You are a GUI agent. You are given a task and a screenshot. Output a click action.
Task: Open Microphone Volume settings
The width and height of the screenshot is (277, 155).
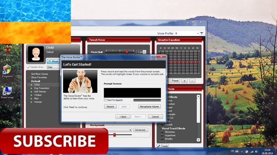(149, 106)
